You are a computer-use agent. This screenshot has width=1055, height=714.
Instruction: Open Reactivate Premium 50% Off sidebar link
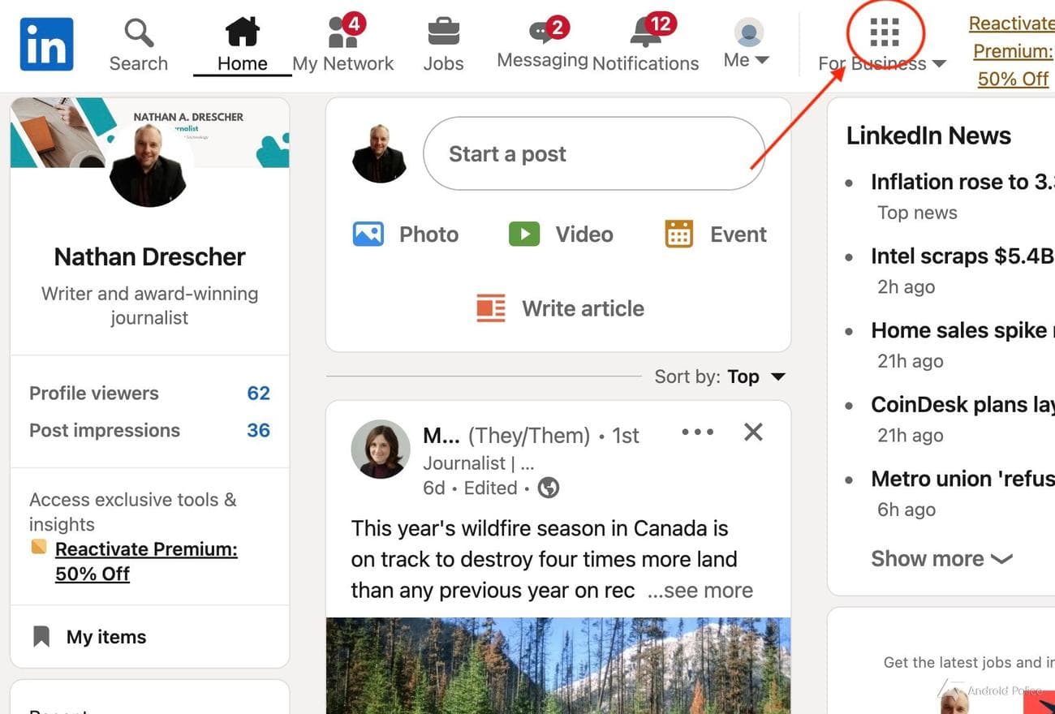(x=146, y=561)
